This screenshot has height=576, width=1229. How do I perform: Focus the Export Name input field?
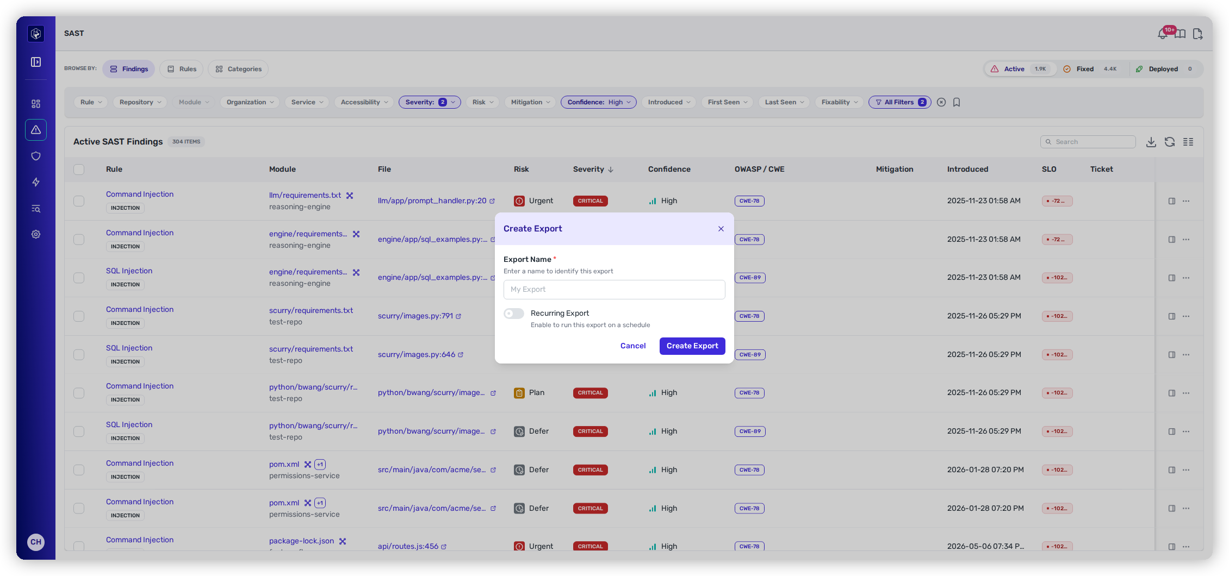(614, 290)
